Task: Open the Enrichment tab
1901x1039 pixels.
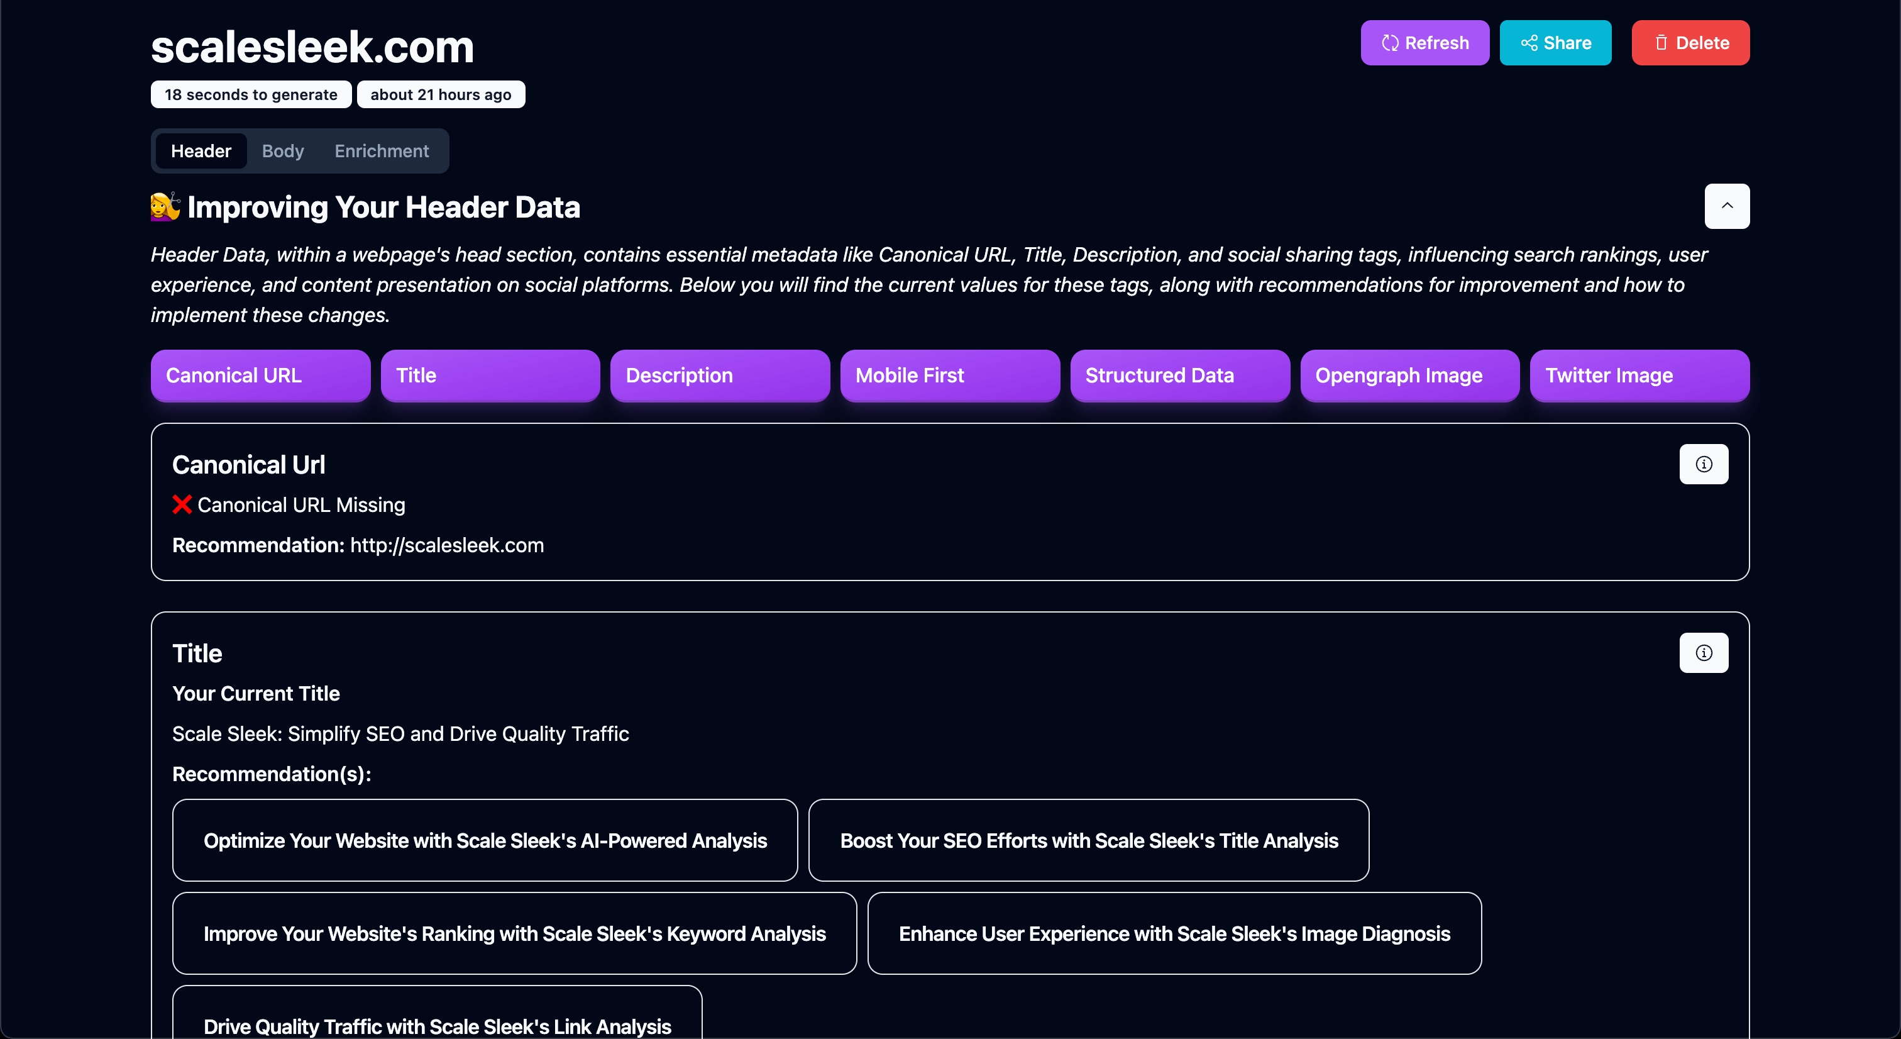Action: coord(382,152)
